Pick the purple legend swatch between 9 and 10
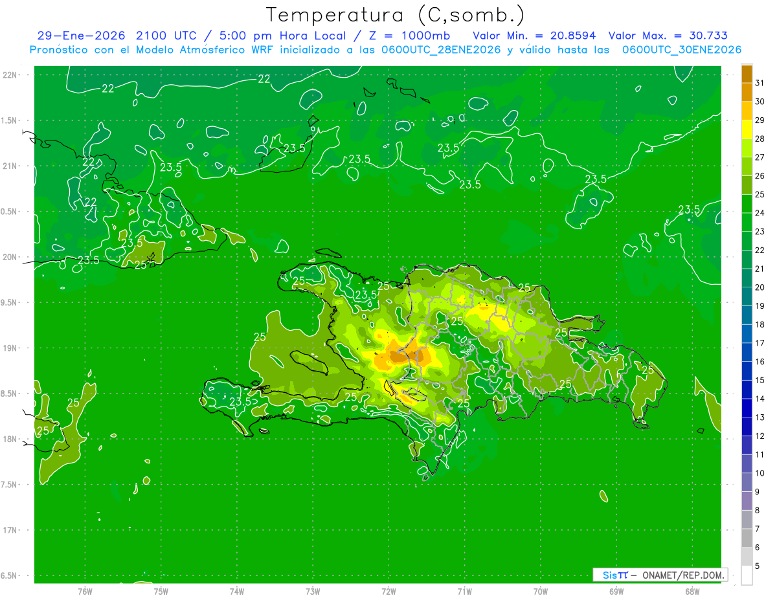This screenshot has height=600, width=777. 747,483
